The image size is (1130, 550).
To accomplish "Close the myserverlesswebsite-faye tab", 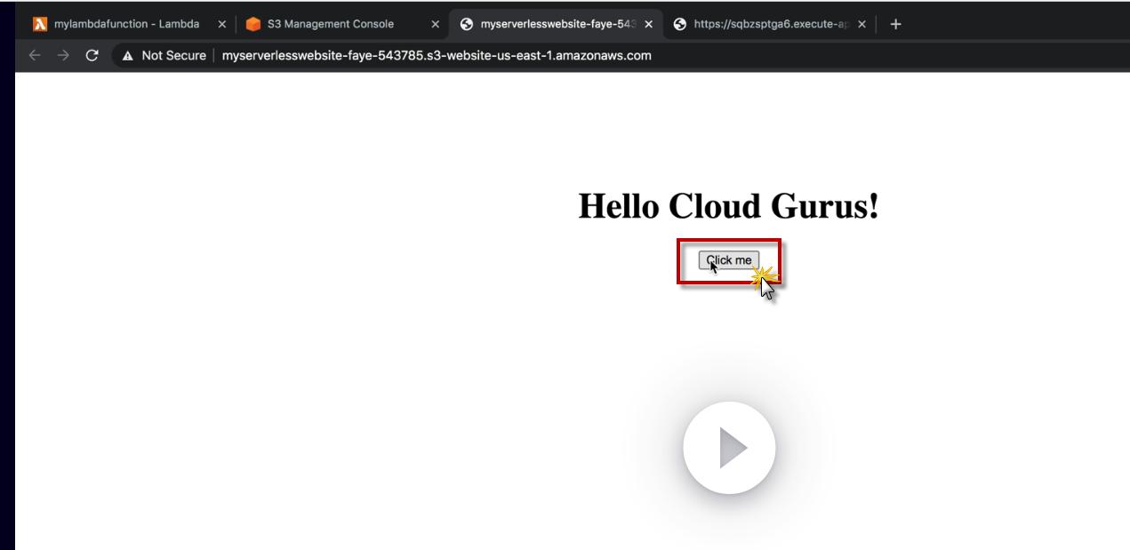I will [x=648, y=24].
